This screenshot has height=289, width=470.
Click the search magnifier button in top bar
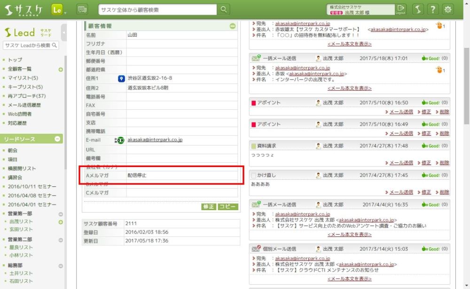click(224, 9)
